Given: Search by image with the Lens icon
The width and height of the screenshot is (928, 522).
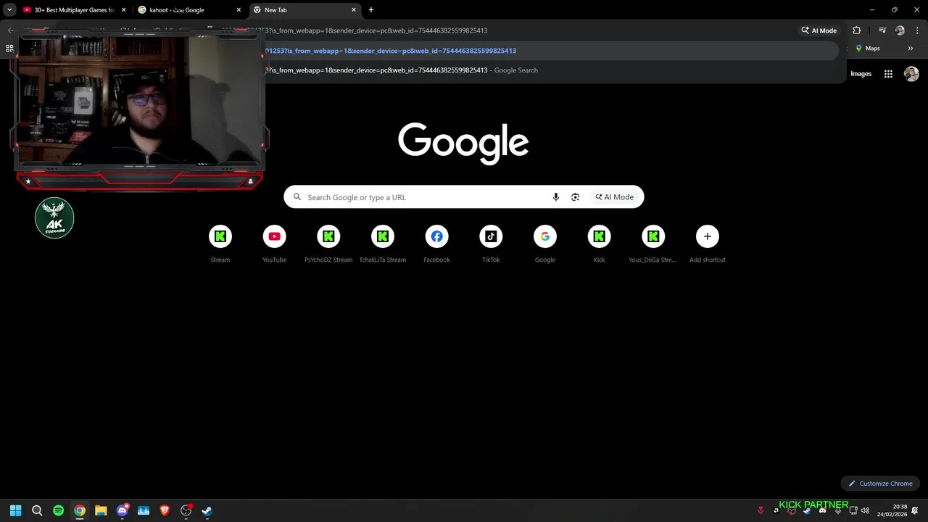Looking at the screenshot, I should [x=576, y=197].
